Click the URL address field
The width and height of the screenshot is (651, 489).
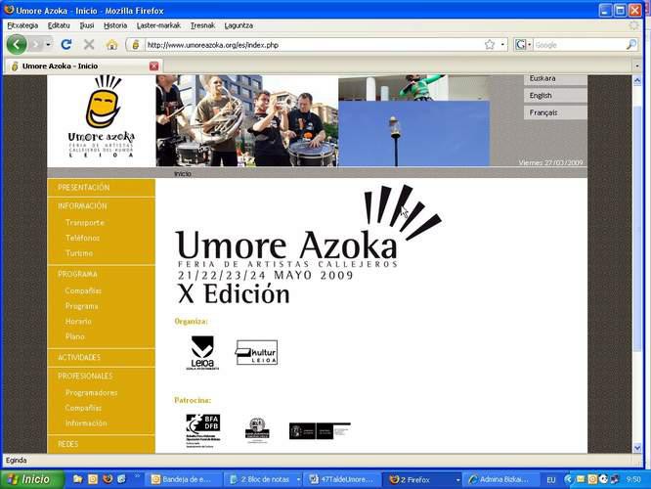pos(314,45)
